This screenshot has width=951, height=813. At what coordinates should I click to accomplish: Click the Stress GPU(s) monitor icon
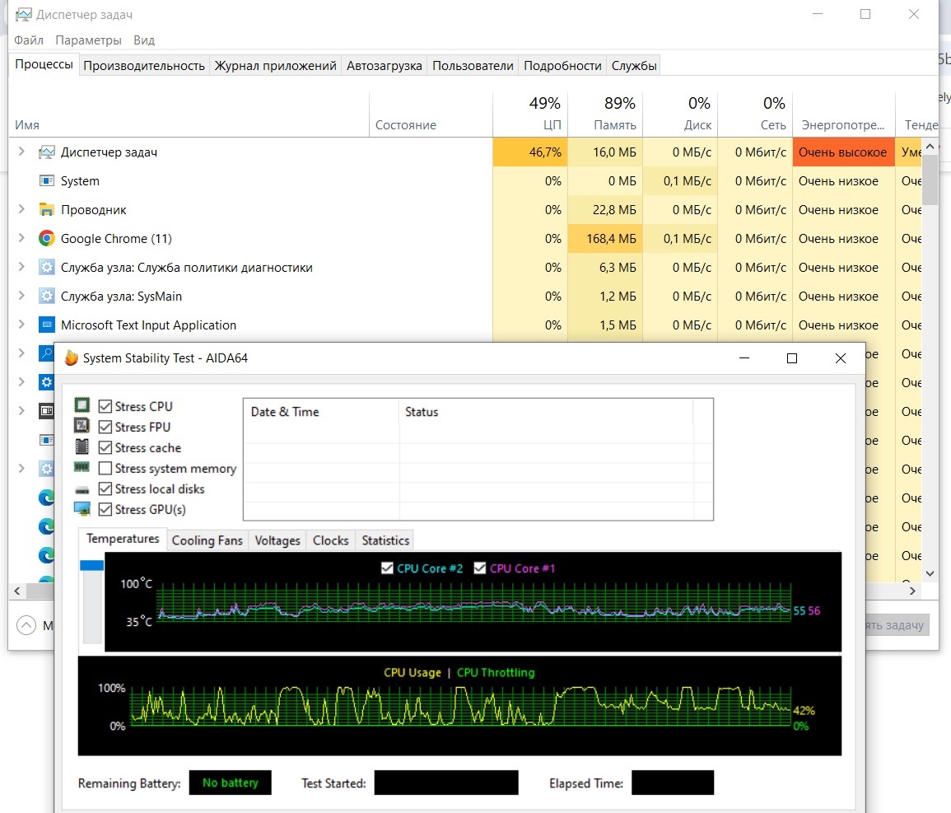(82, 509)
